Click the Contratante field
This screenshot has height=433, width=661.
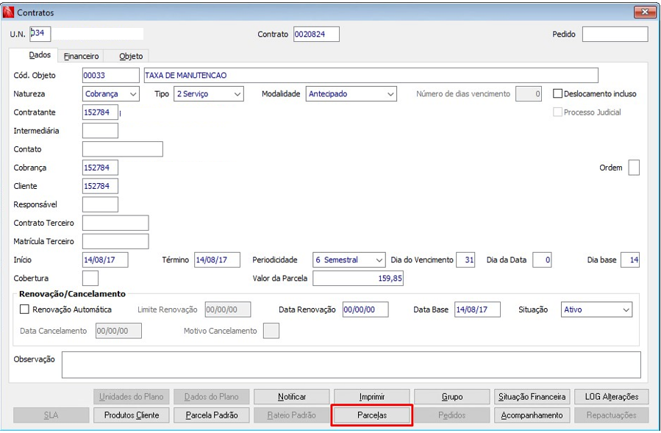pos(100,112)
